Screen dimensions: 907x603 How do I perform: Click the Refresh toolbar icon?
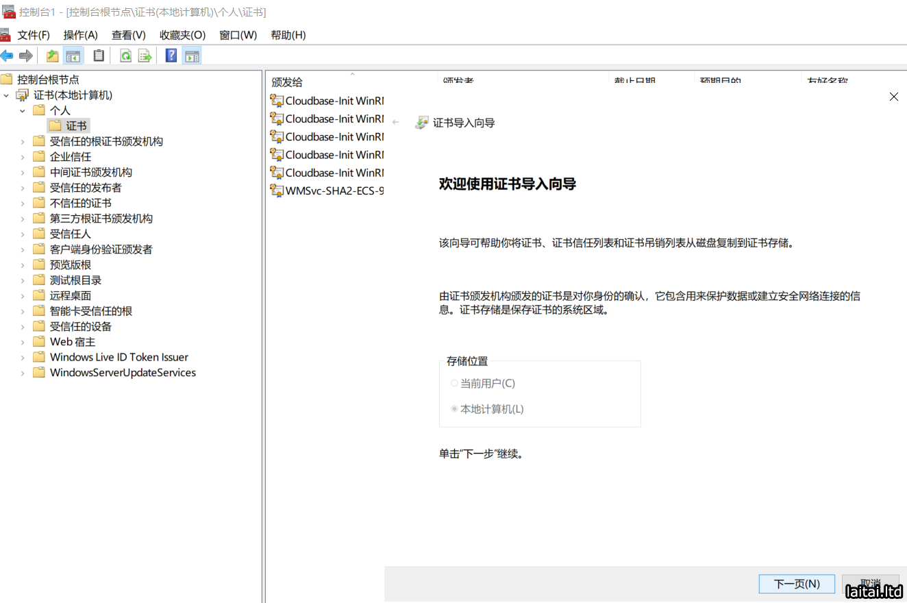coord(125,56)
